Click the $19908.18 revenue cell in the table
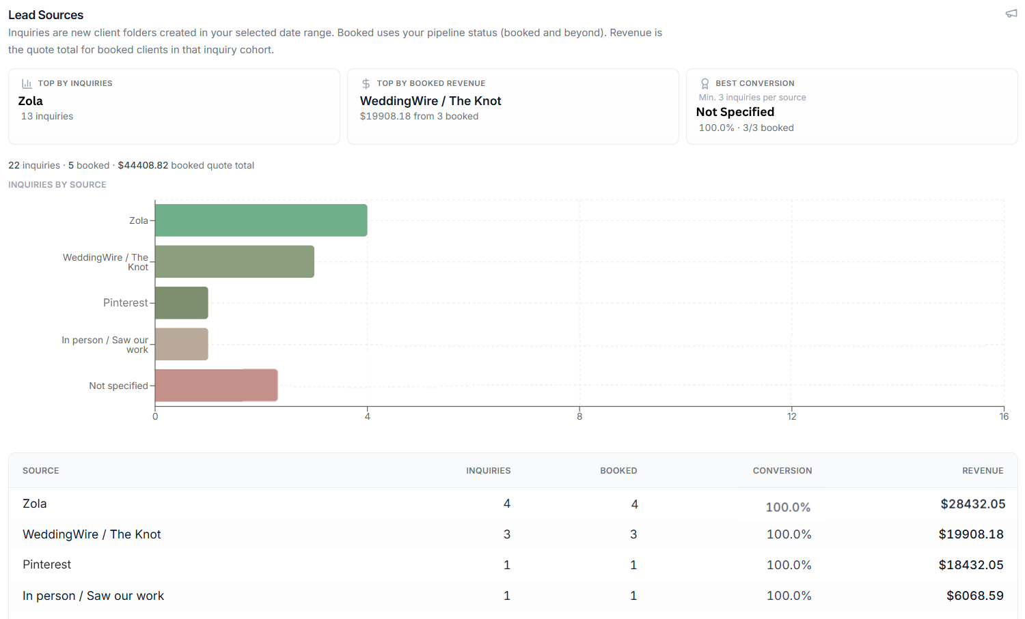Image resolution: width=1025 pixels, height=619 pixels. click(x=971, y=534)
